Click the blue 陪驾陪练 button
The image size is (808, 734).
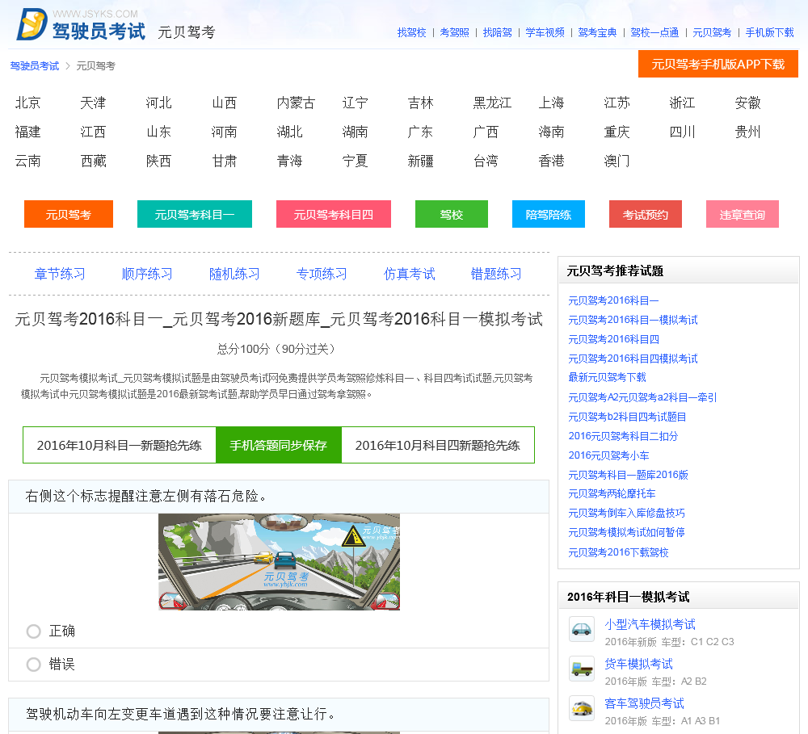point(549,214)
